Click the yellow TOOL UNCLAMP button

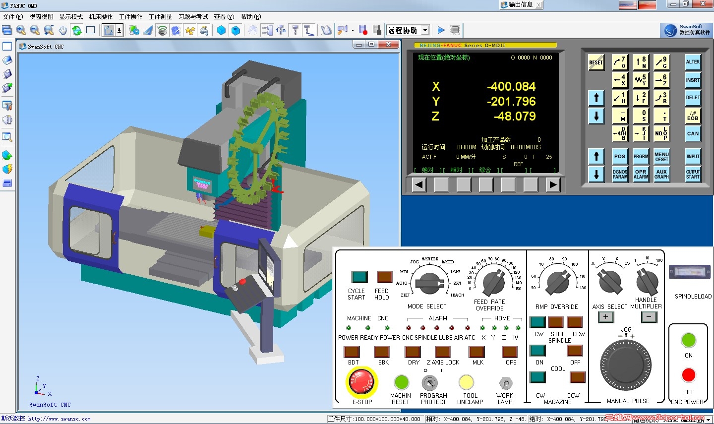(x=467, y=382)
